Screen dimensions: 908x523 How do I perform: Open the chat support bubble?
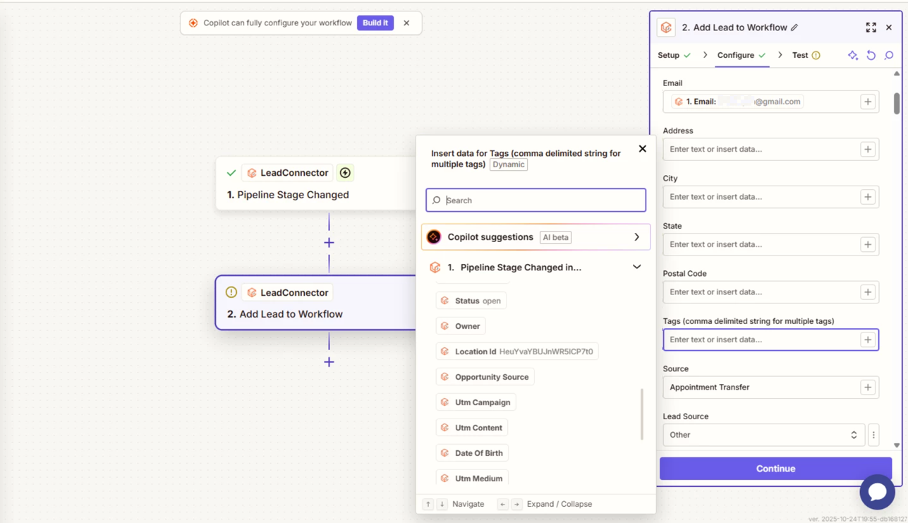click(877, 491)
